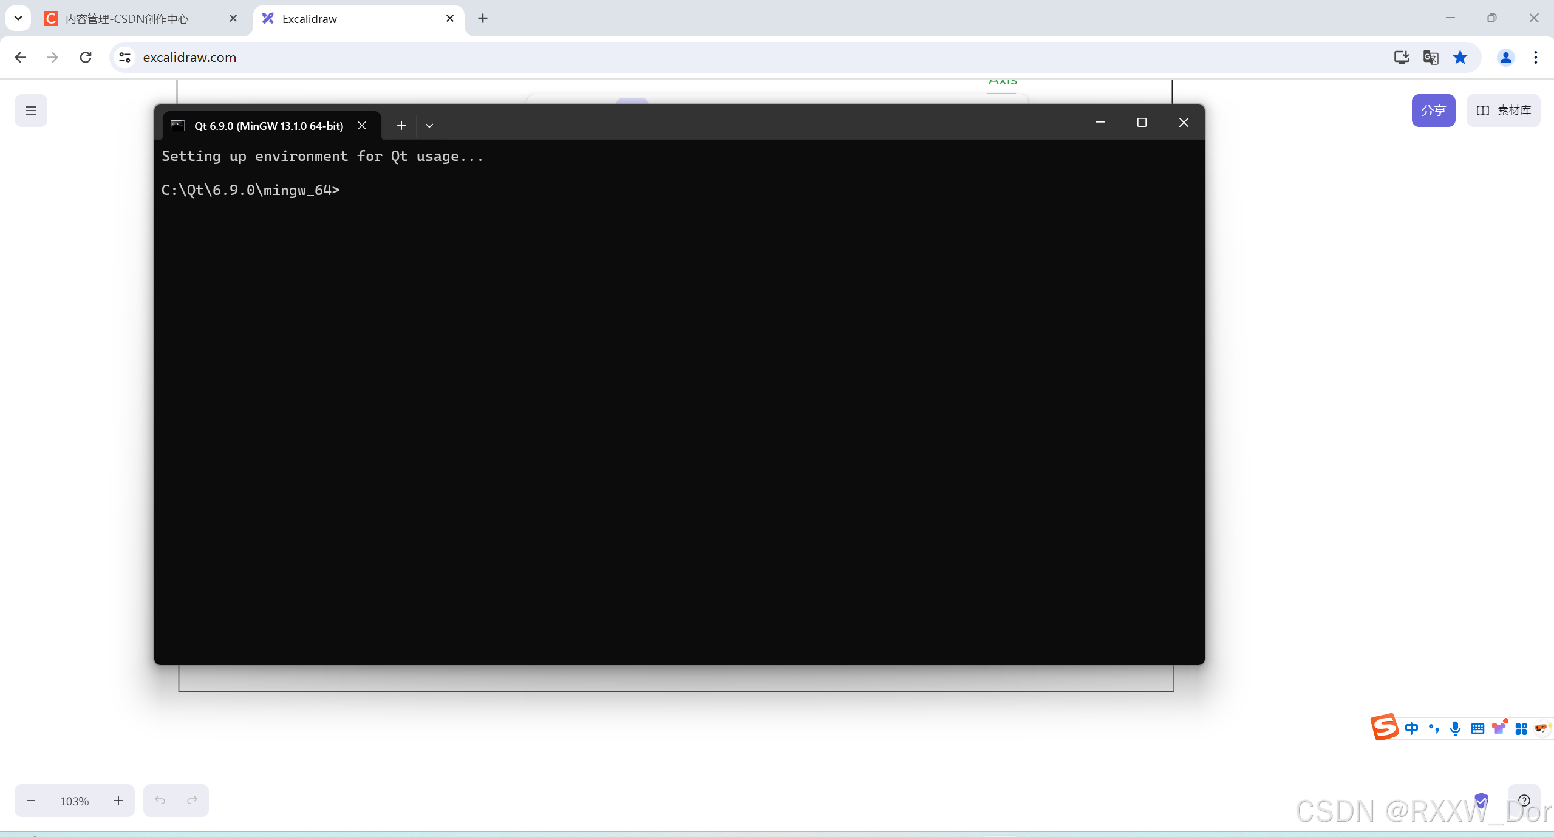Click the redo arrow button
This screenshot has width=1554, height=837.
(x=192, y=800)
